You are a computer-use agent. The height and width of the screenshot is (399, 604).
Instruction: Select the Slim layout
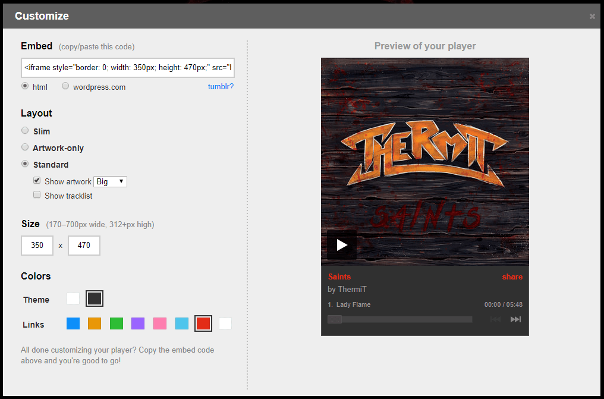point(25,131)
